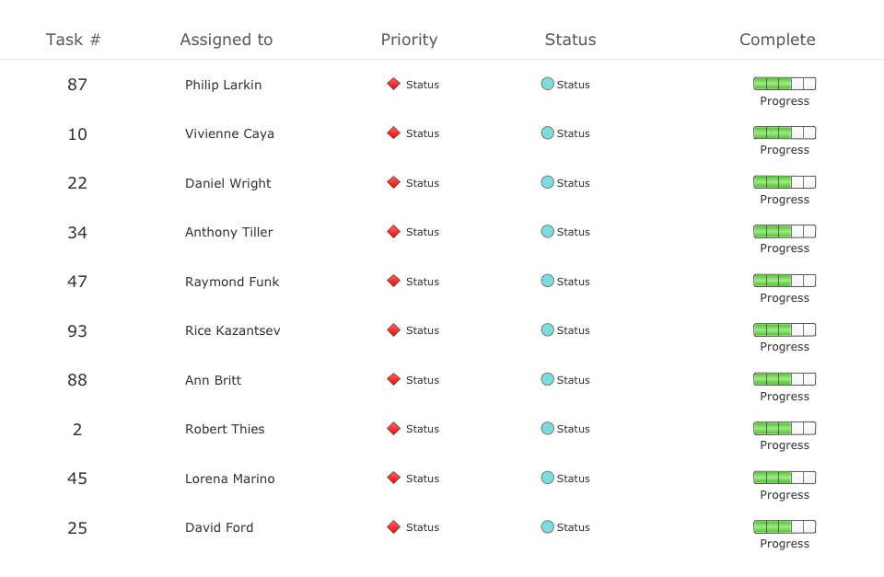884x577 pixels.
Task: Click the Assigned to column header
Action: [227, 40]
